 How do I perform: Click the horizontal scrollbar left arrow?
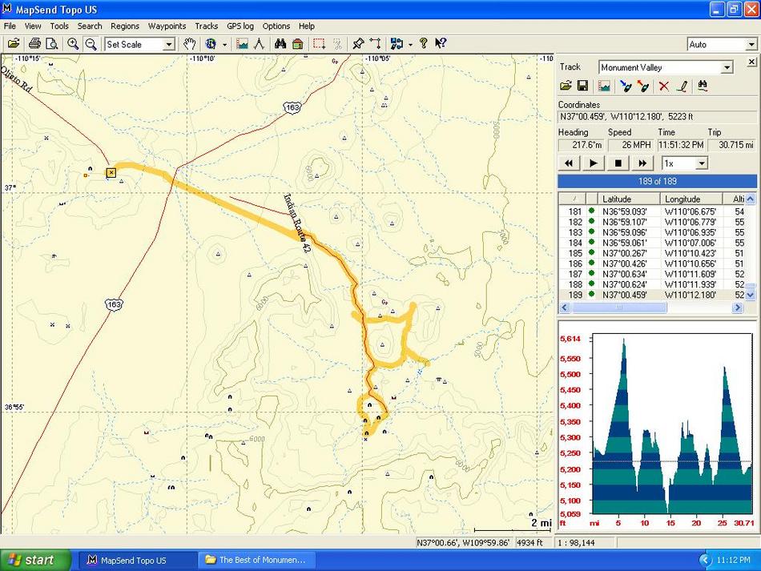(565, 307)
